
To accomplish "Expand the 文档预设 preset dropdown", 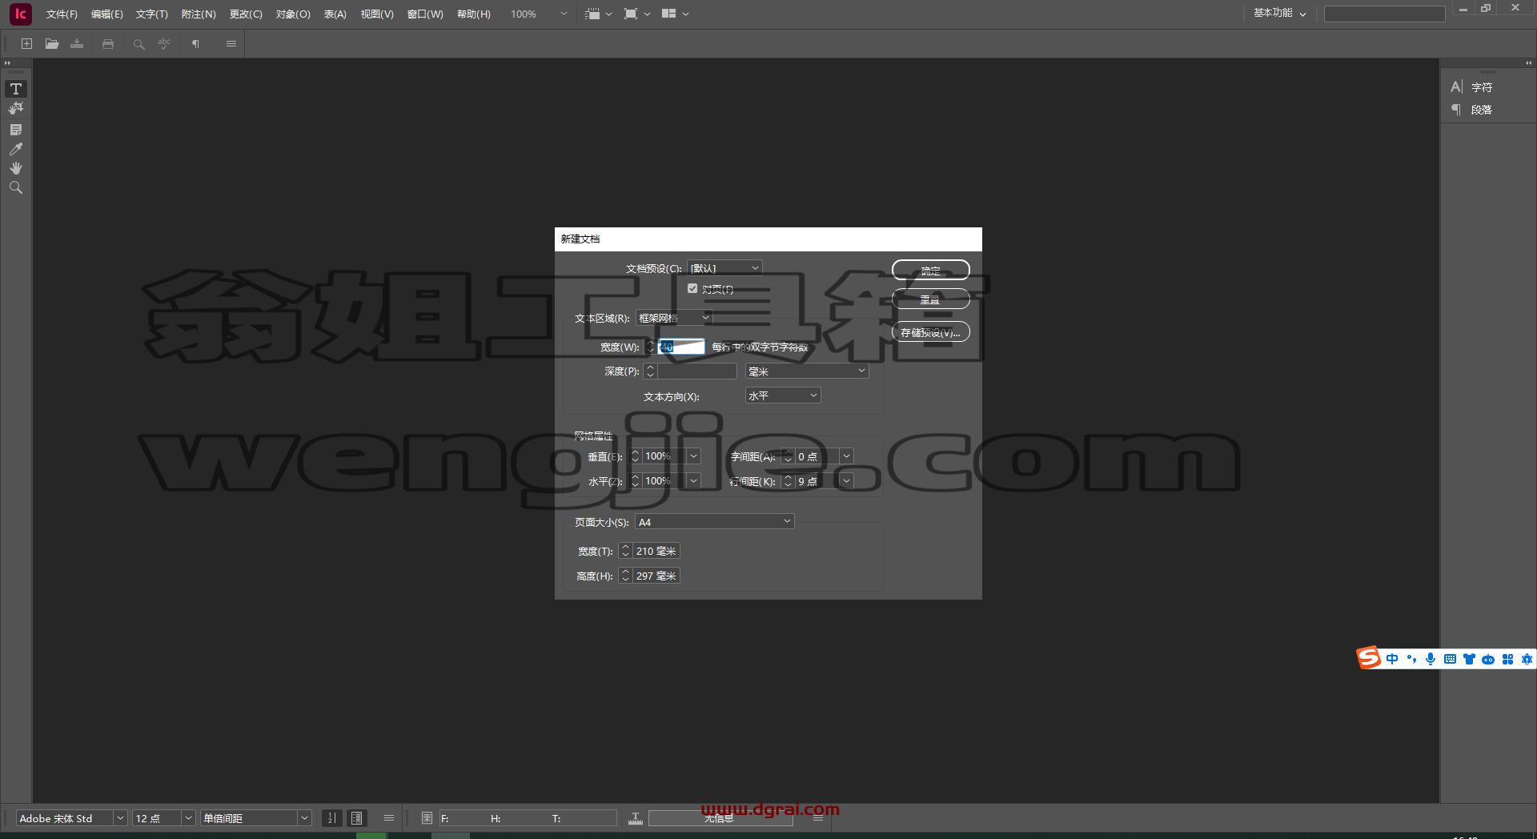I will (x=724, y=268).
